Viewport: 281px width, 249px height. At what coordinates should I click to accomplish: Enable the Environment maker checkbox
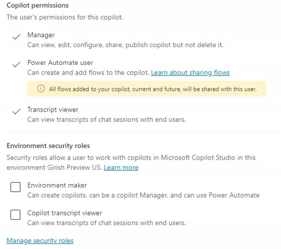tap(15, 187)
